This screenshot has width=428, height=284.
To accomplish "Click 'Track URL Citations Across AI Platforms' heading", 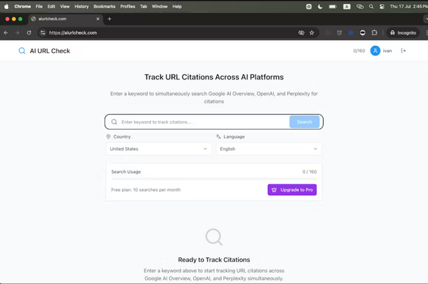I will pyautogui.click(x=214, y=78).
